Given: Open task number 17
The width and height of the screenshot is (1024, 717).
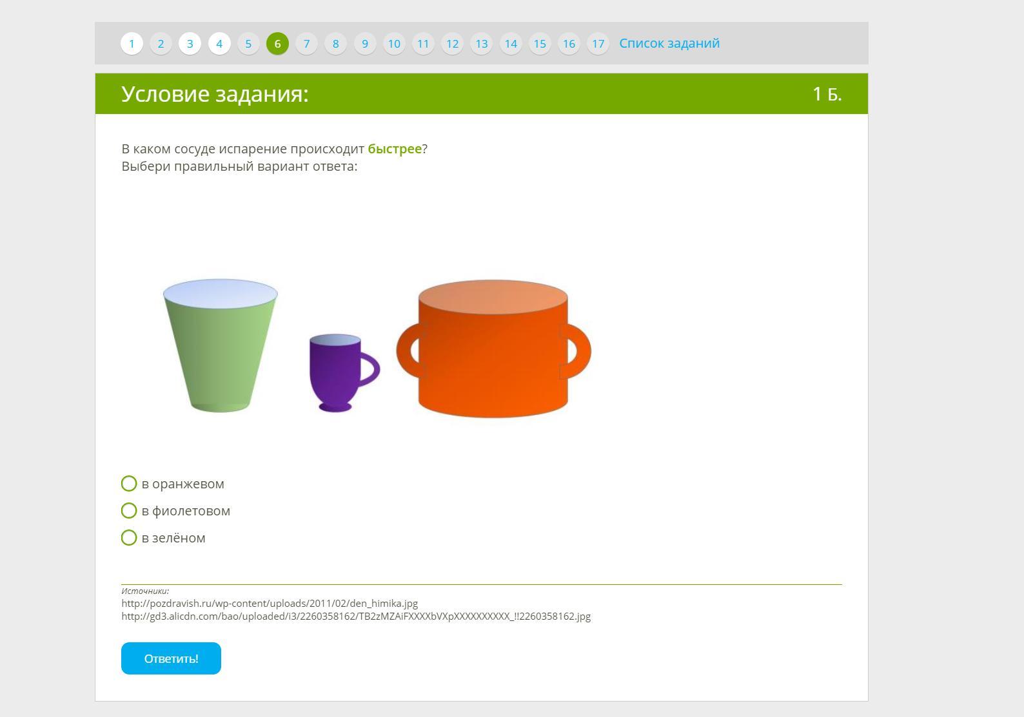Looking at the screenshot, I should pos(598,44).
